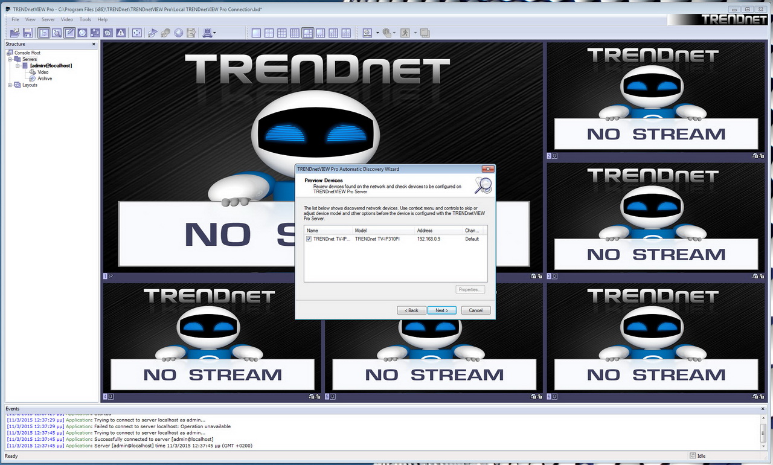This screenshot has height=465, width=773.
Task: Click the save floppy disk toolbar icon
Action: pyautogui.click(x=28, y=33)
